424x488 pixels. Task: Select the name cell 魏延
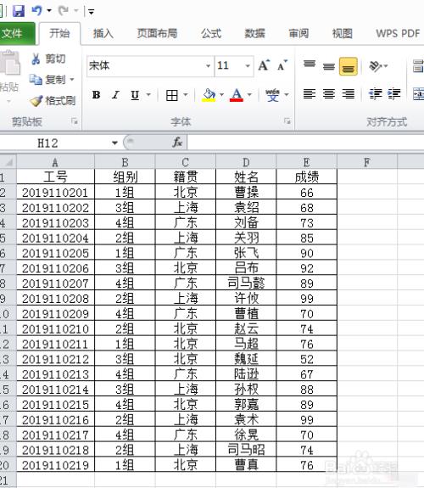246,359
